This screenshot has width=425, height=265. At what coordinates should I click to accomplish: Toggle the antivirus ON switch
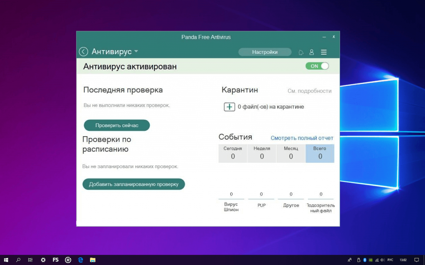tap(317, 66)
